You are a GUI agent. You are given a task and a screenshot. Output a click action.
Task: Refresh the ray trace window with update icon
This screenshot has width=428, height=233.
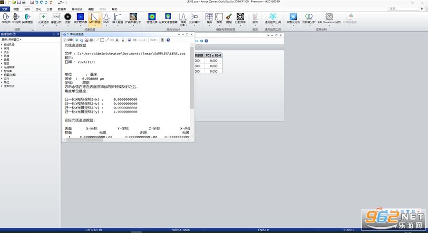point(77,40)
